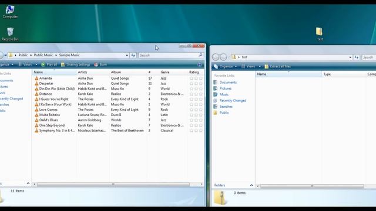Select the I Guess You're Right track
Viewport: 376px width, 211px height.
click(x=53, y=99)
